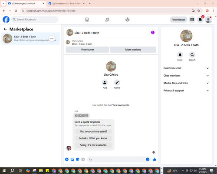Open the Facebook menu grid icon
This screenshot has height=174, width=217.
pos(192,20)
